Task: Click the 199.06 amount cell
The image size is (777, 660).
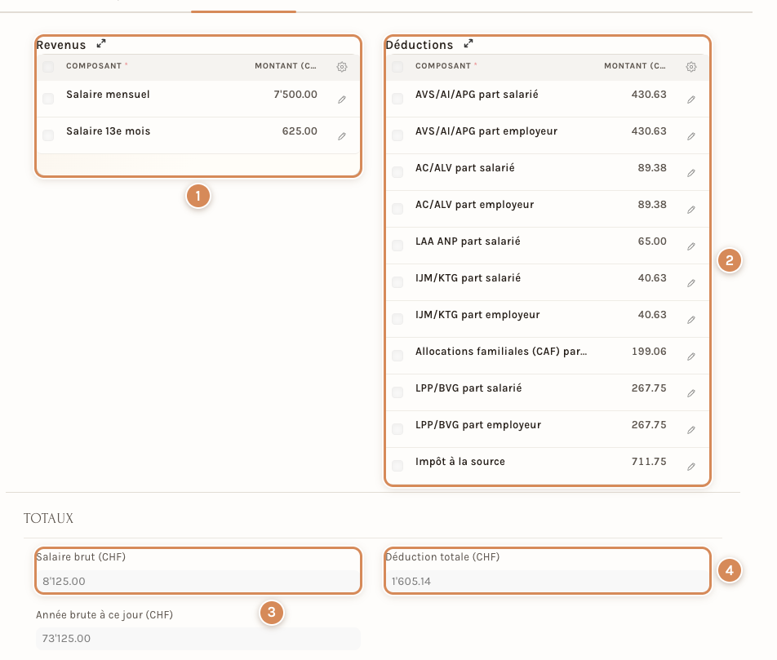Action: point(649,352)
